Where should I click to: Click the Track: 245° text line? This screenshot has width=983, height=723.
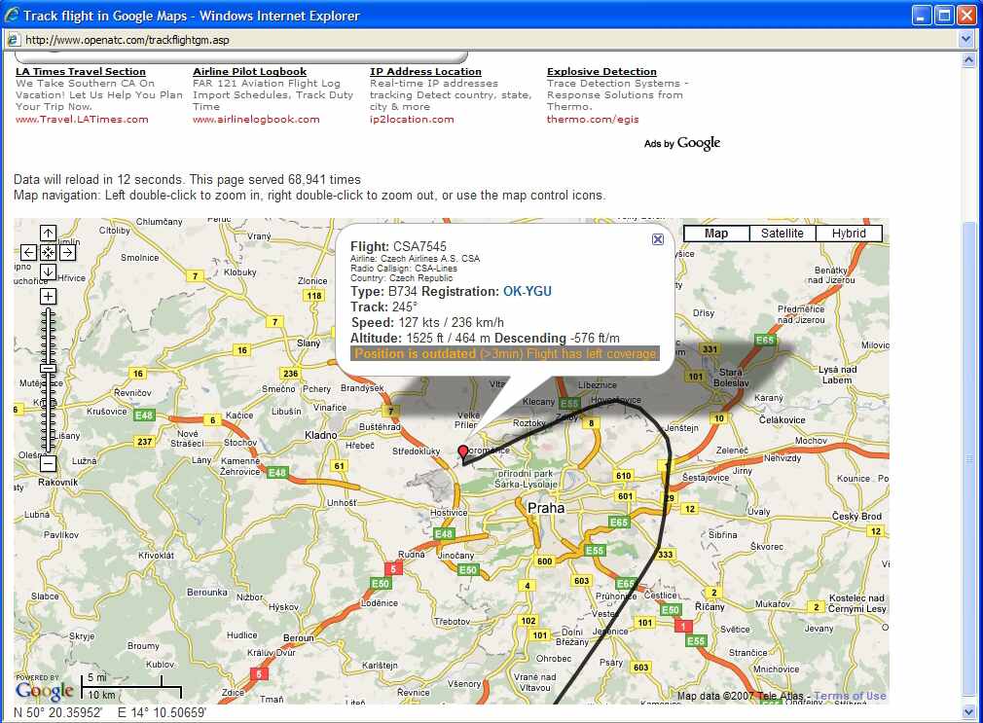[x=383, y=307]
